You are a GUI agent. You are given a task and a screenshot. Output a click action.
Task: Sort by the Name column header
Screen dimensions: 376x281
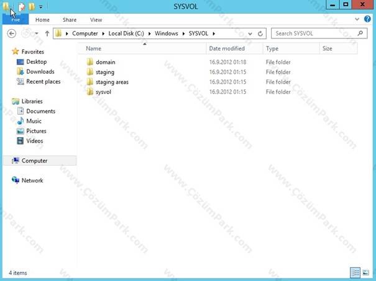point(142,48)
